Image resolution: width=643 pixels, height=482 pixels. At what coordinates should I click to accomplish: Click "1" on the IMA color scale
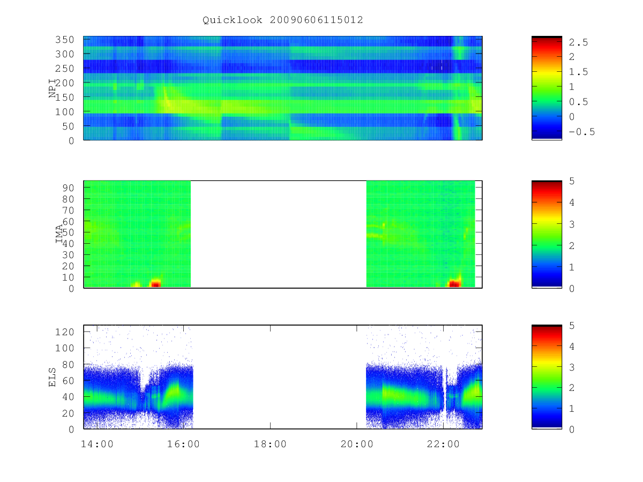click(x=572, y=267)
